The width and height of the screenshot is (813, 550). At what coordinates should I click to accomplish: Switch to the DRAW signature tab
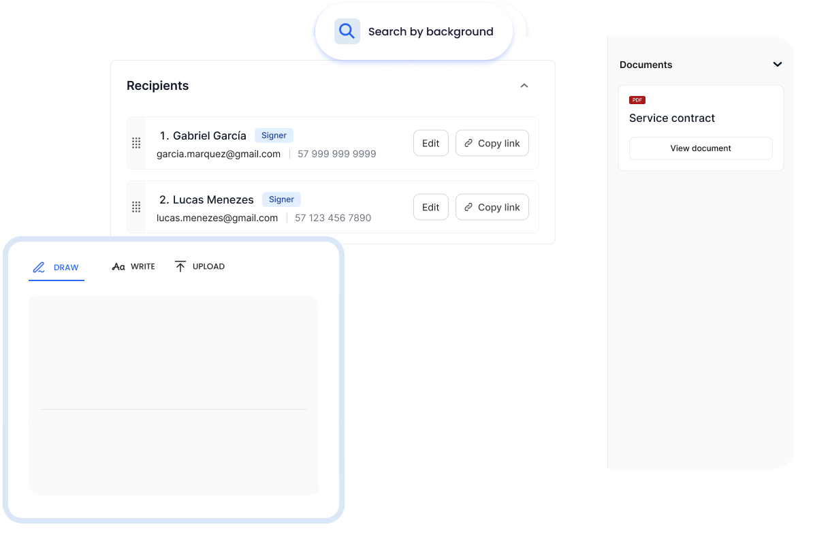click(x=57, y=267)
